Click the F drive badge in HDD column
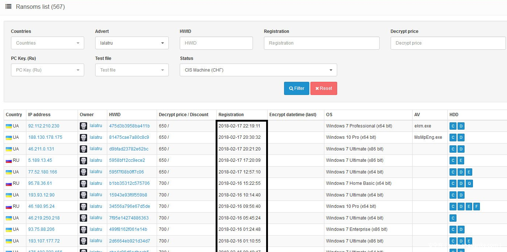 (476, 206)
